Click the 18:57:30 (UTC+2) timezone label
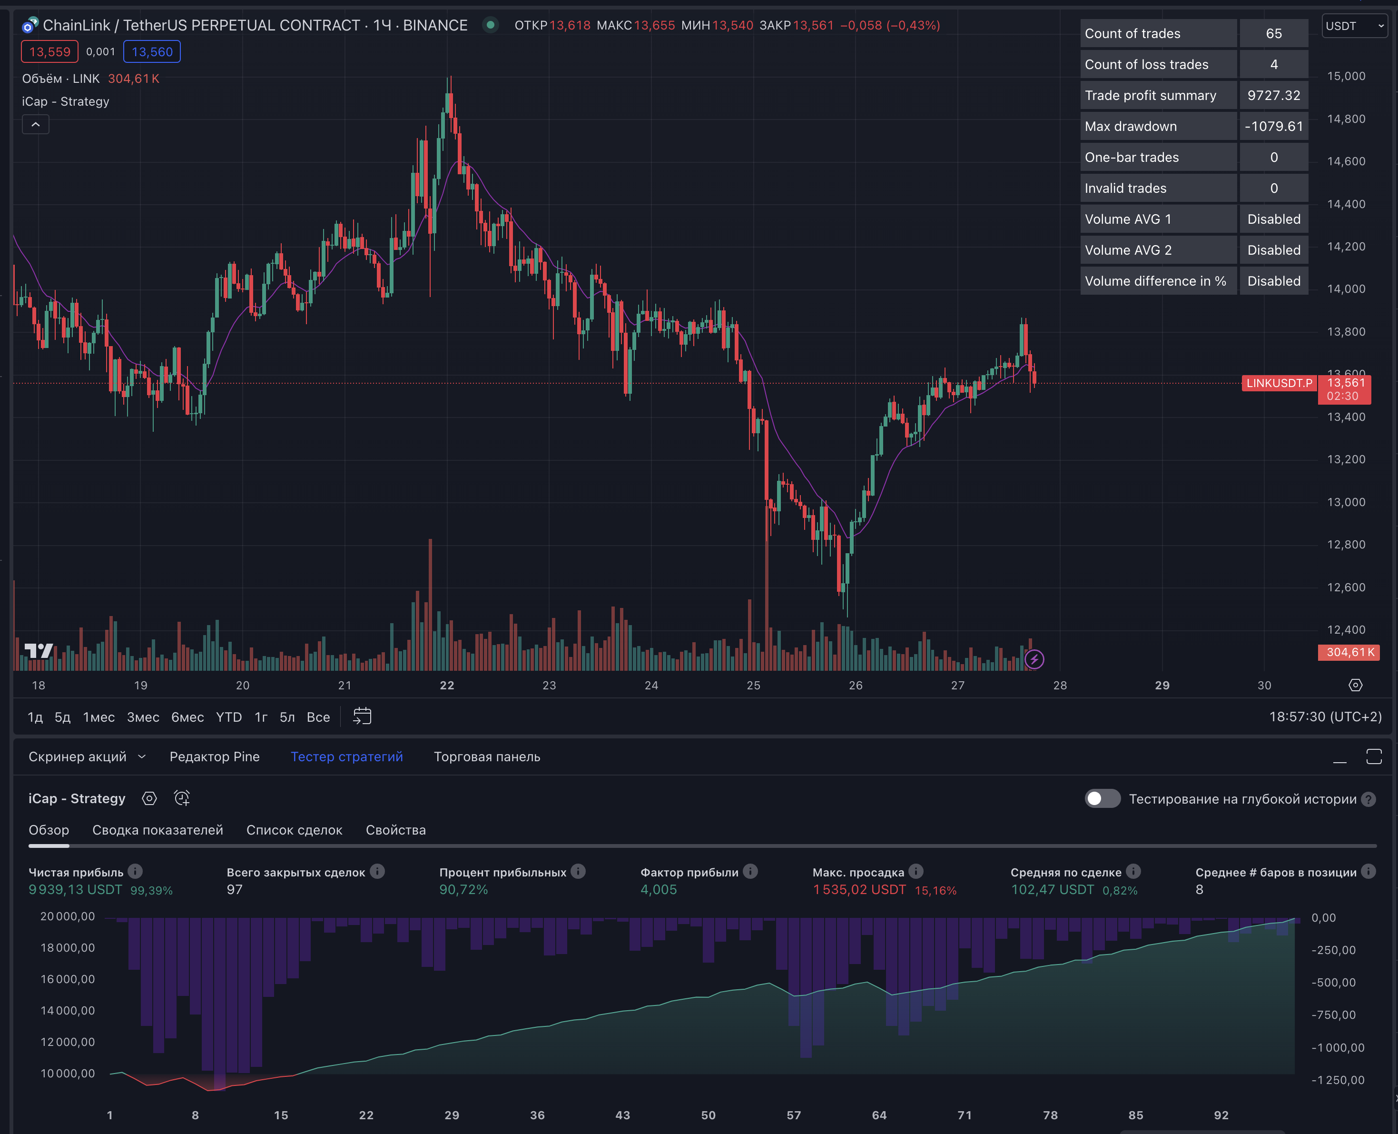 (1325, 717)
